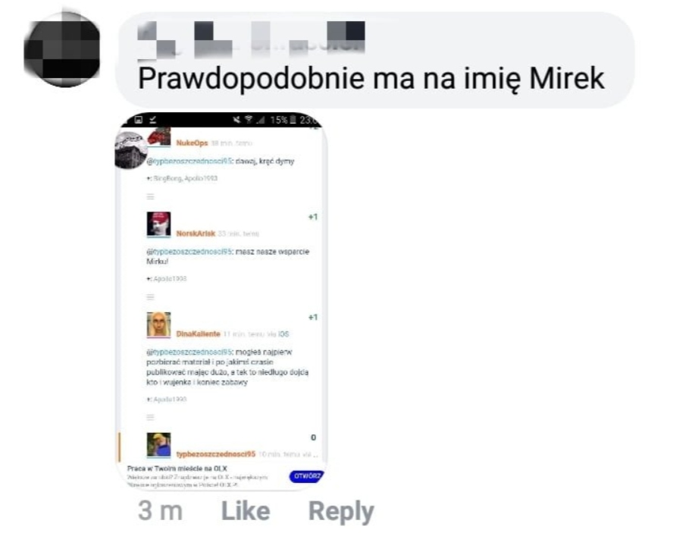Click the comment text mentioning Mirek
The height and width of the screenshot is (533, 692).
point(371,79)
